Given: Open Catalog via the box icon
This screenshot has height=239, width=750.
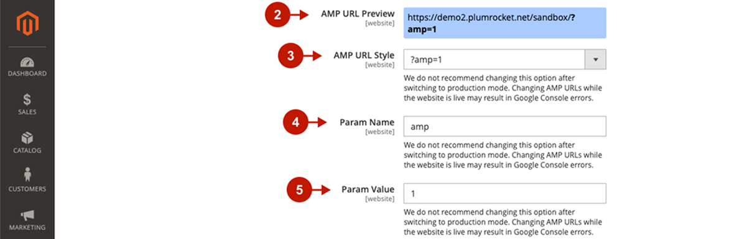Looking at the screenshot, I should pyautogui.click(x=27, y=138).
